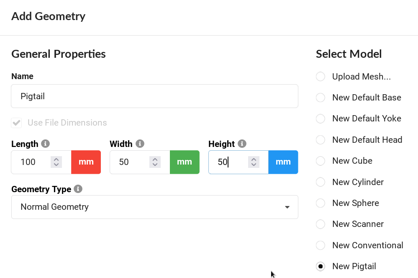Pick the New Cylinder model option
Viewport: 418px width, 278px height.
pyautogui.click(x=321, y=182)
